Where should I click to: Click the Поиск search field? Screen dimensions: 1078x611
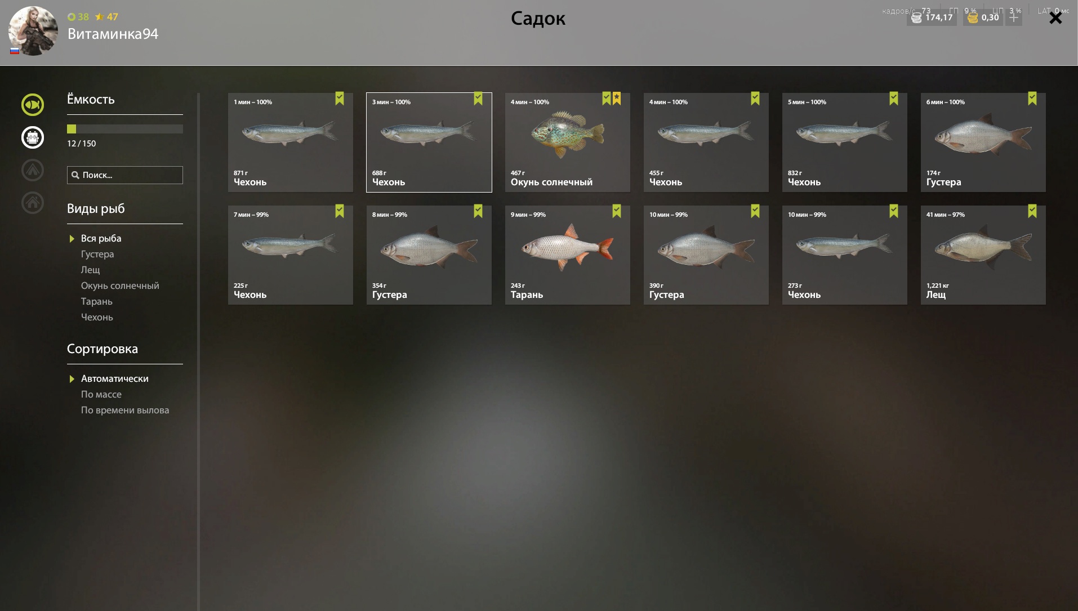[125, 175]
